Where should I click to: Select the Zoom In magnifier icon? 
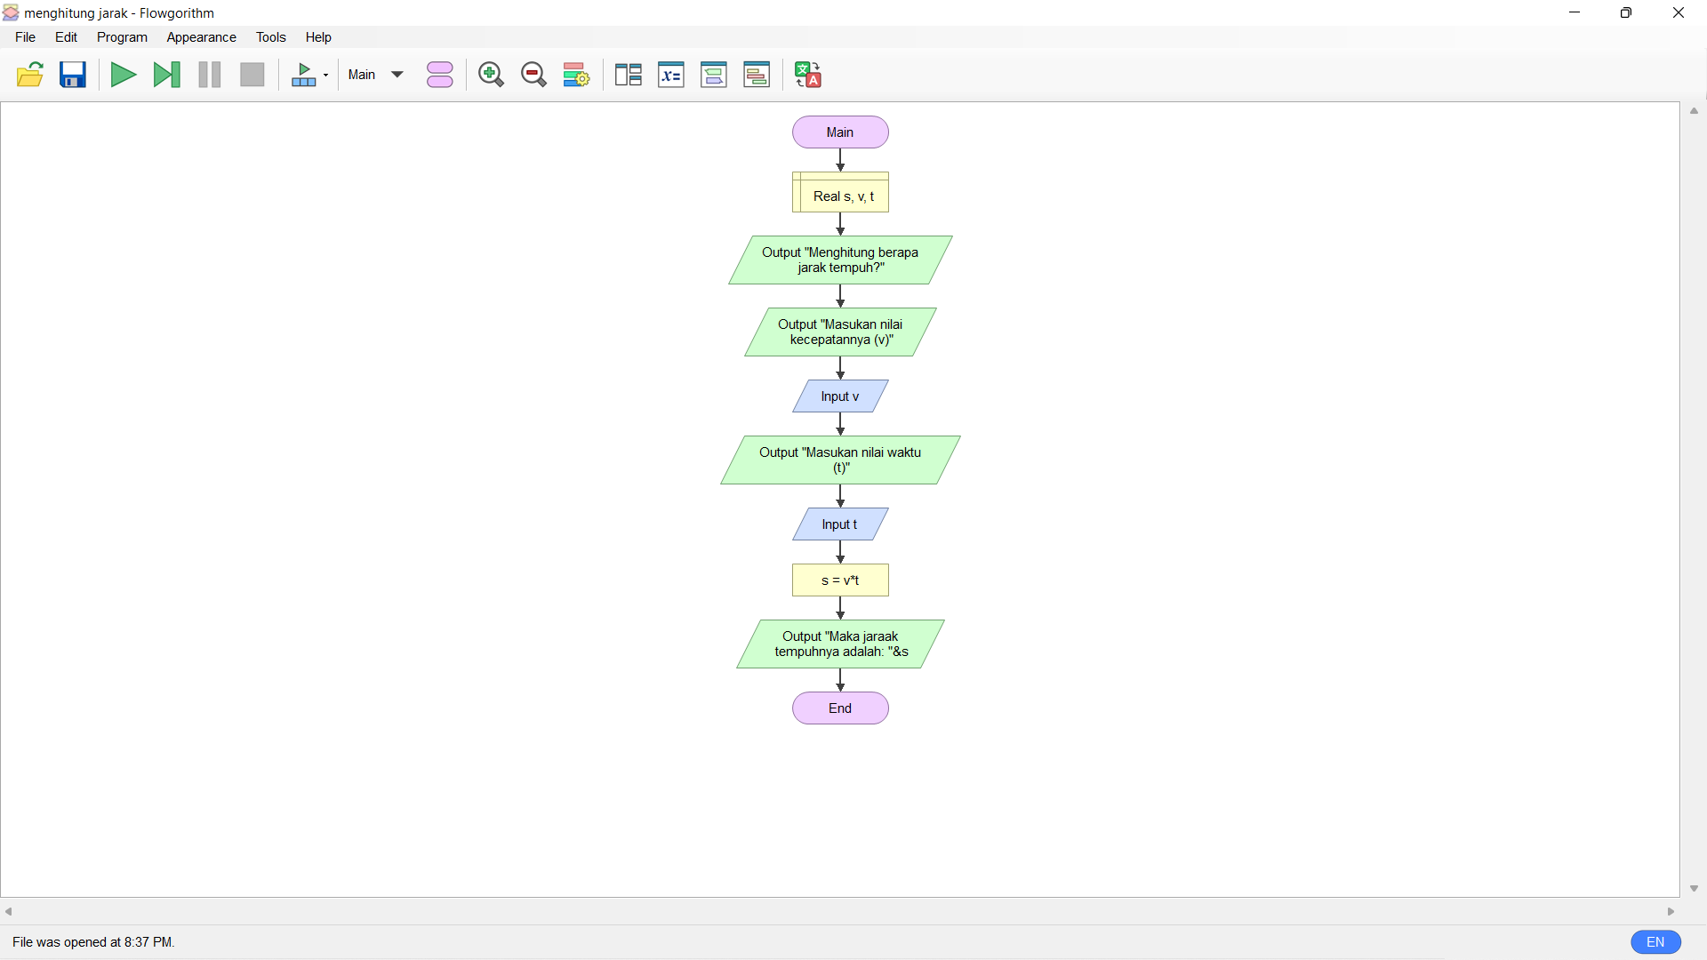[x=491, y=75]
